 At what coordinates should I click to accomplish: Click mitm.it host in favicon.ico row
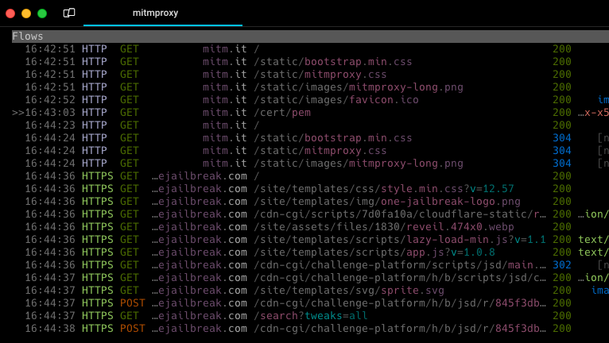[x=224, y=100]
